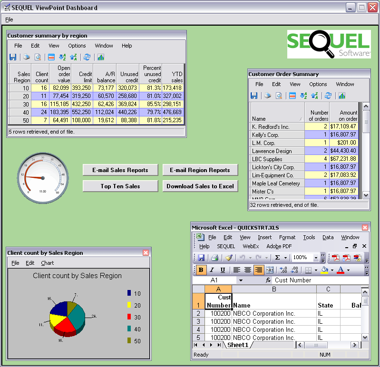Click Excel Fill Color paint bucket

click(324, 270)
